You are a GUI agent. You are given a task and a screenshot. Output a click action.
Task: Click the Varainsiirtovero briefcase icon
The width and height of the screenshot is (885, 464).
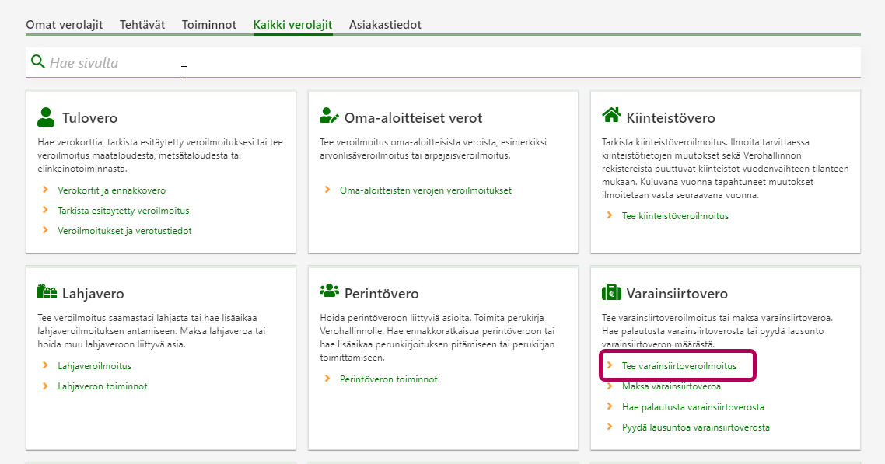(611, 292)
